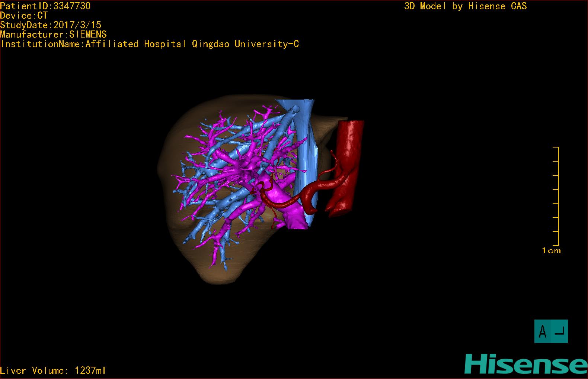Click the 1 cm scale bar ruler

pyautogui.click(x=556, y=196)
